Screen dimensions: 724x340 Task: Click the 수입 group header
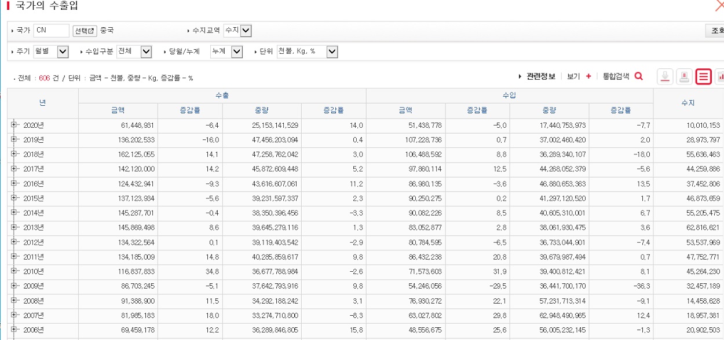point(510,95)
